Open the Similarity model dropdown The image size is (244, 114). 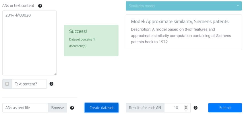184,6
